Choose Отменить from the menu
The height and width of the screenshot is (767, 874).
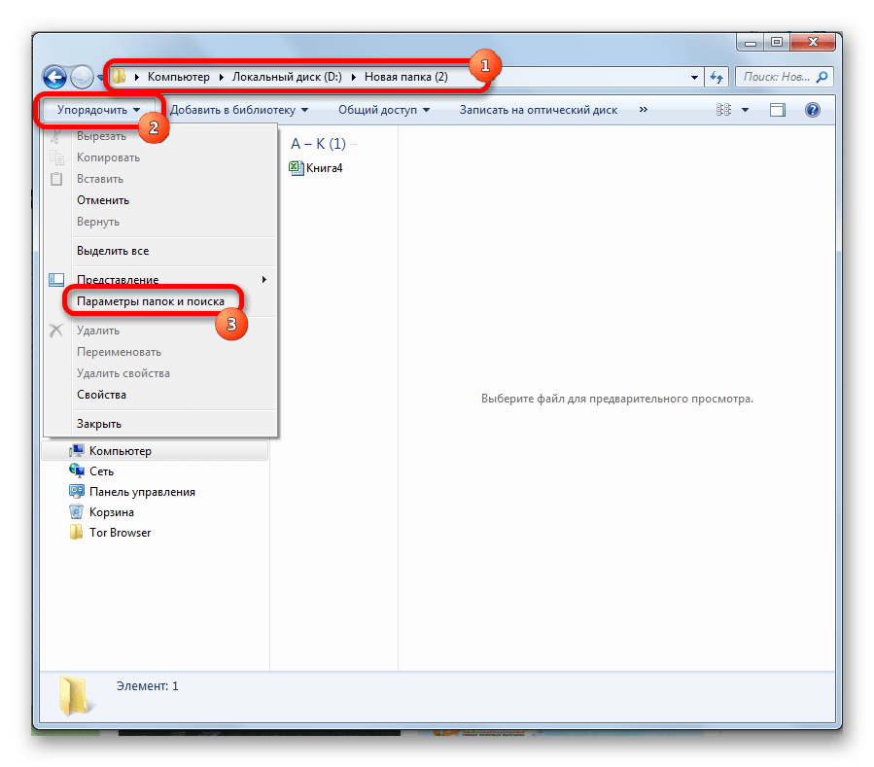(x=103, y=200)
